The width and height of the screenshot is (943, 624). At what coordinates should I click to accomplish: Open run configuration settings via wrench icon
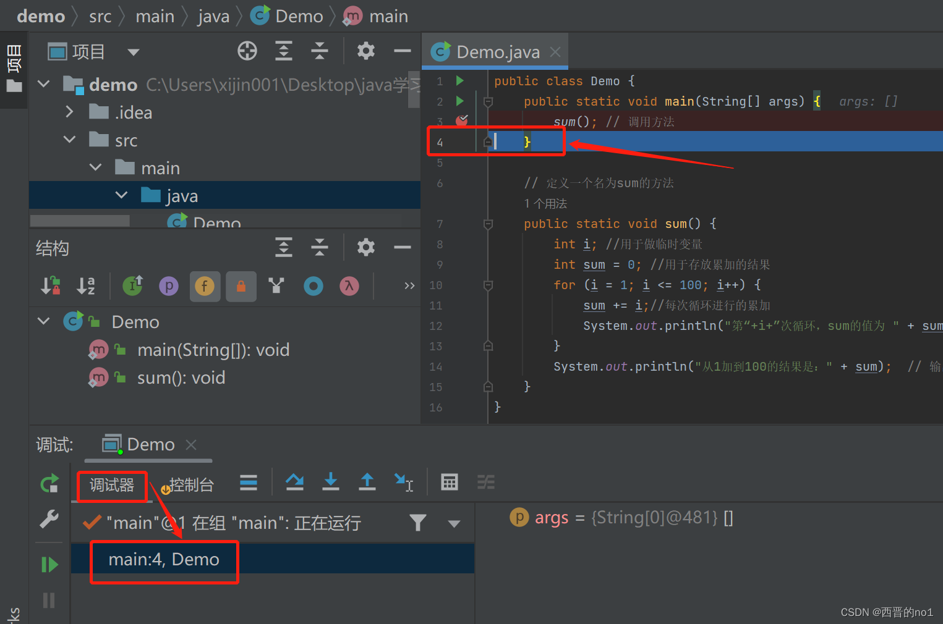click(x=49, y=519)
